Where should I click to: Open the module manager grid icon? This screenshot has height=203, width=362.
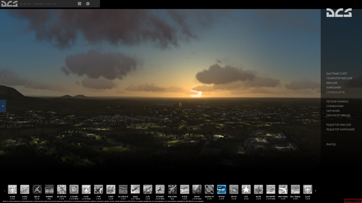pos(79,4)
